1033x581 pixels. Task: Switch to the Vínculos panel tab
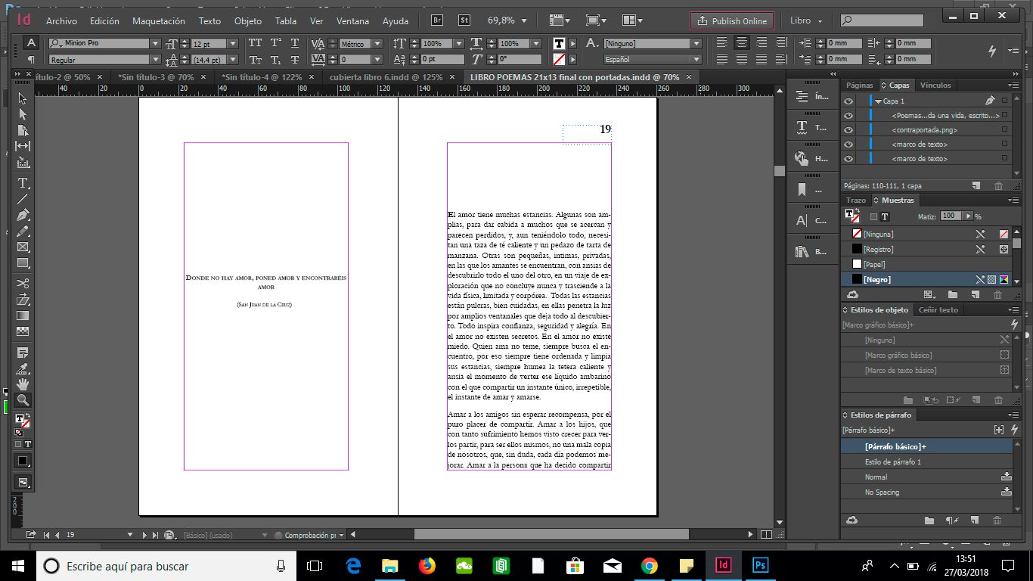click(935, 85)
